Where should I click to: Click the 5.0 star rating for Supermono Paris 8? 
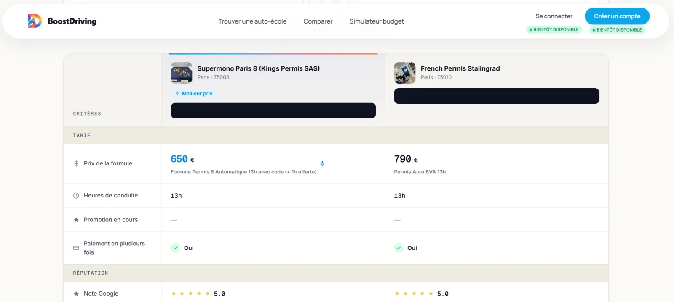198,294
